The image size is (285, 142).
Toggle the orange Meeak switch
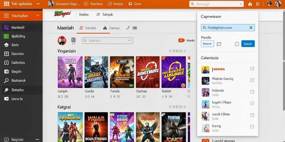tap(181, 40)
